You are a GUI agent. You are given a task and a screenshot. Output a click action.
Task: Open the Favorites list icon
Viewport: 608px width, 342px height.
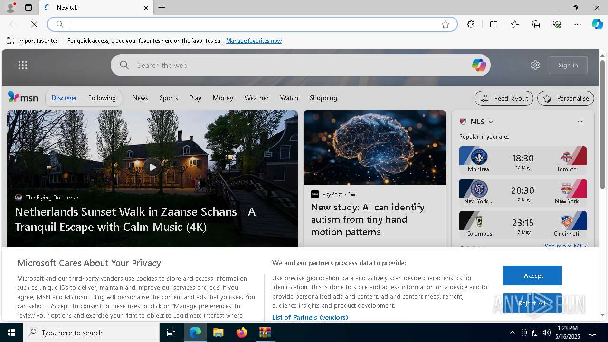pos(515,24)
